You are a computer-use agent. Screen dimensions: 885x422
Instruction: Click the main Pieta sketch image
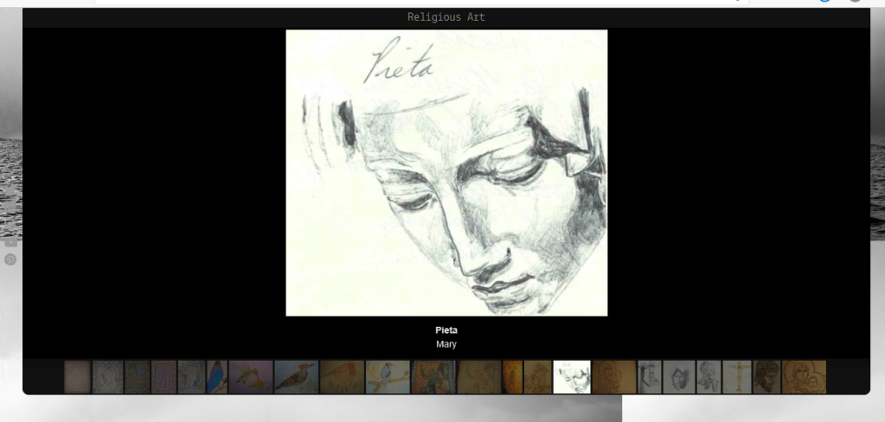click(446, 173)
